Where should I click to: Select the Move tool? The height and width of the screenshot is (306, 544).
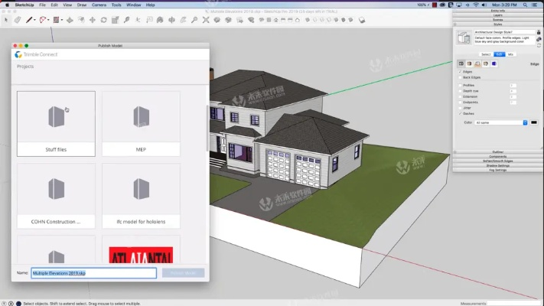(93, 20)
